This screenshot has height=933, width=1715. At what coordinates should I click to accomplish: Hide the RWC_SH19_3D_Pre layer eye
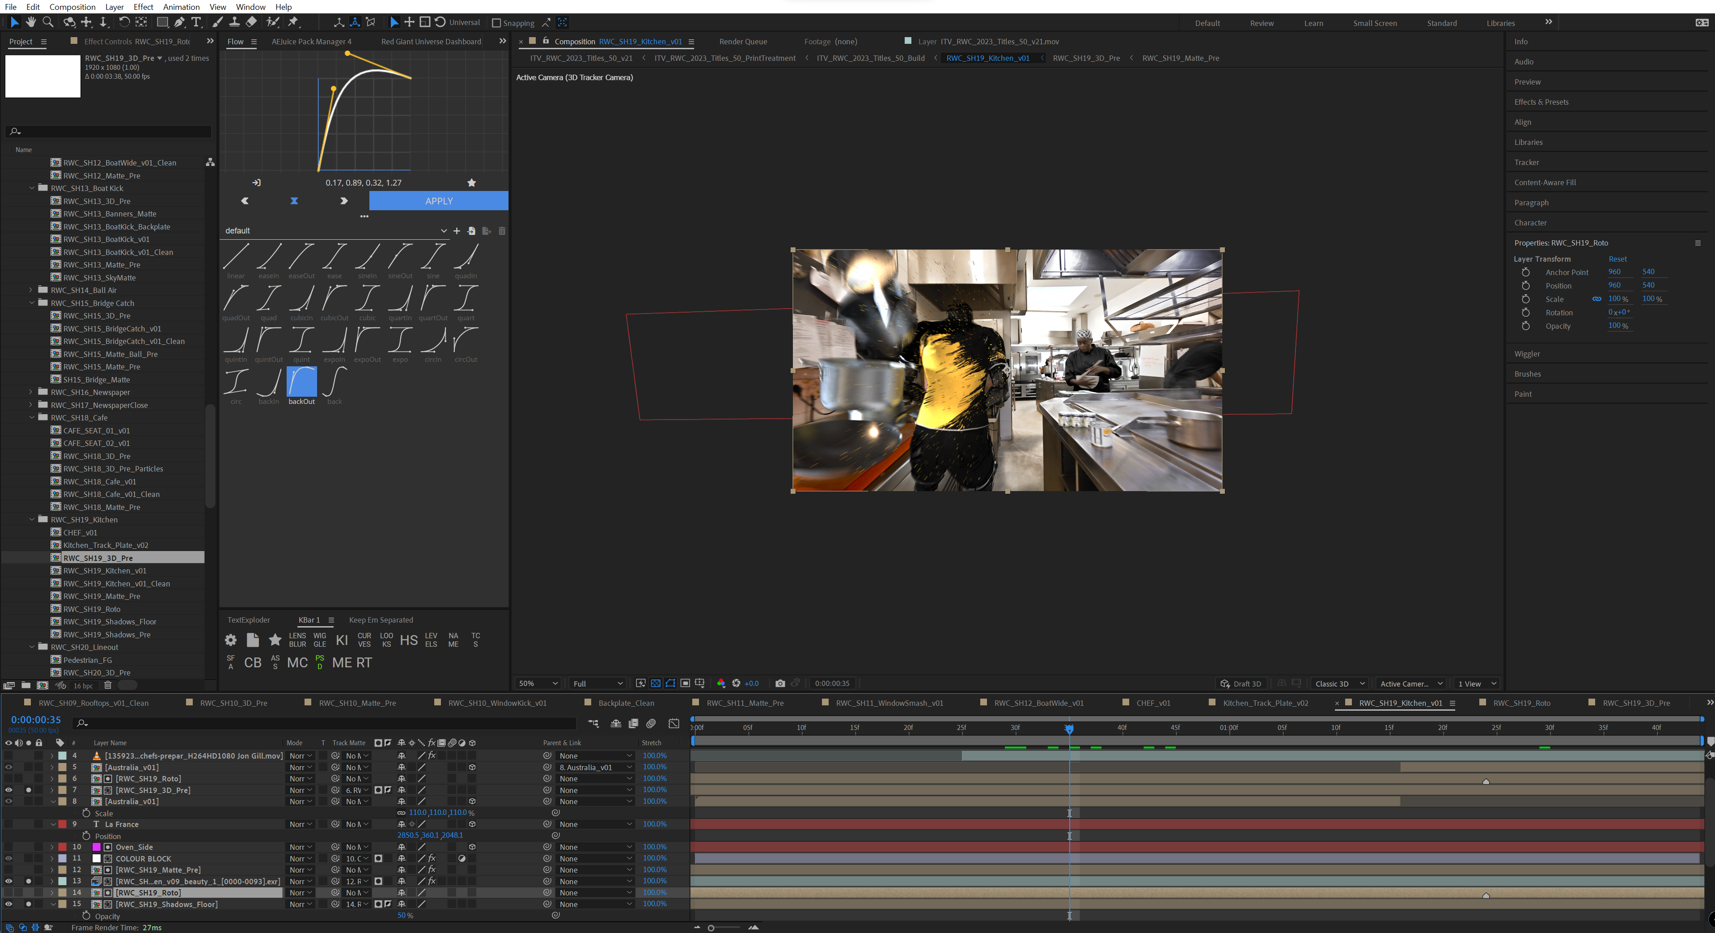point(8,790)
